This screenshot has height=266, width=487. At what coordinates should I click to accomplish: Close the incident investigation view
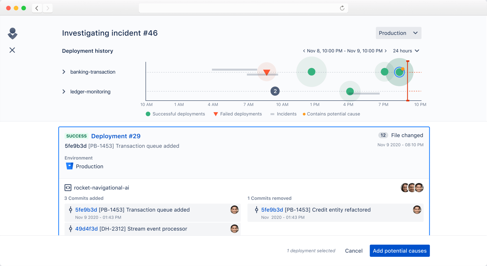coord(12,50)
